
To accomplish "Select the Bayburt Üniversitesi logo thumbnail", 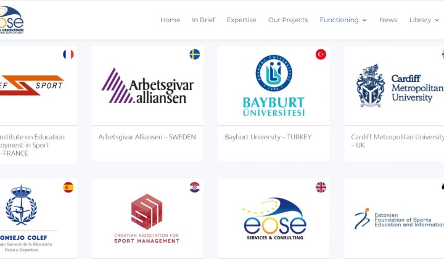I will 274,86.
